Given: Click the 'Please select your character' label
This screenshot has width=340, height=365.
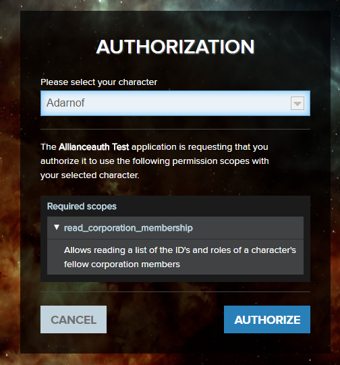Looking at the screenshot, I should 99,82.
